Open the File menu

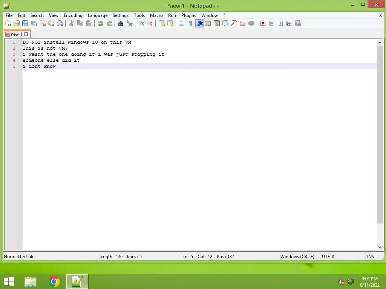pyautogui.click(x=9, y=15)
